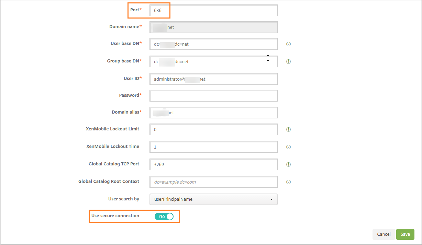Open help for XenMobile Lockout Limit
Image resolution: width=422 pixels, height=245 pixels.
tap(289, 130)
